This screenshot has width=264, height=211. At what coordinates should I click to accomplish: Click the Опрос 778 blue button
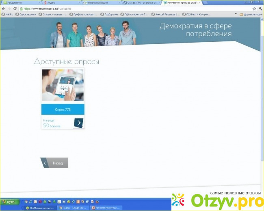click(63, 110)
